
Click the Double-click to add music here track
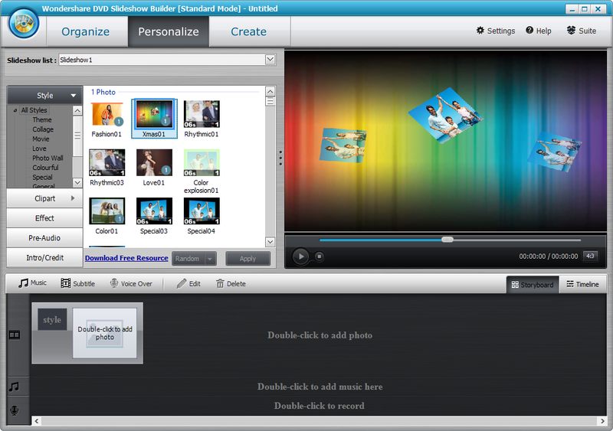320,387
